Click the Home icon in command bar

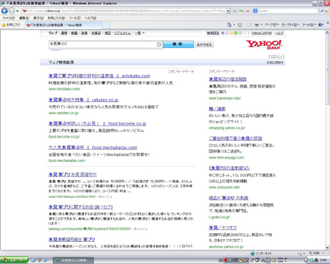(x=229, y=24)
